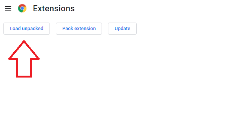Click the Pack extension button
Image resolution: width=236 pixels, height=137 pixels.
pyautogui.click(x=79, y=29)
